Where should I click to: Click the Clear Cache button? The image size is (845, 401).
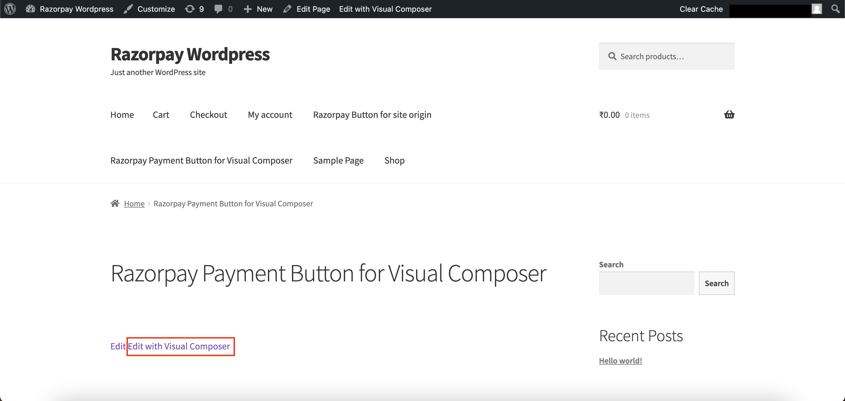click(702, 9)
